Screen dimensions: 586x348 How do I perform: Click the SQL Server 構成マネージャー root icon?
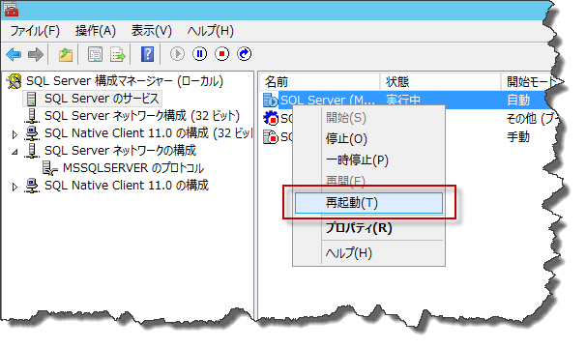tap(15, 81)
